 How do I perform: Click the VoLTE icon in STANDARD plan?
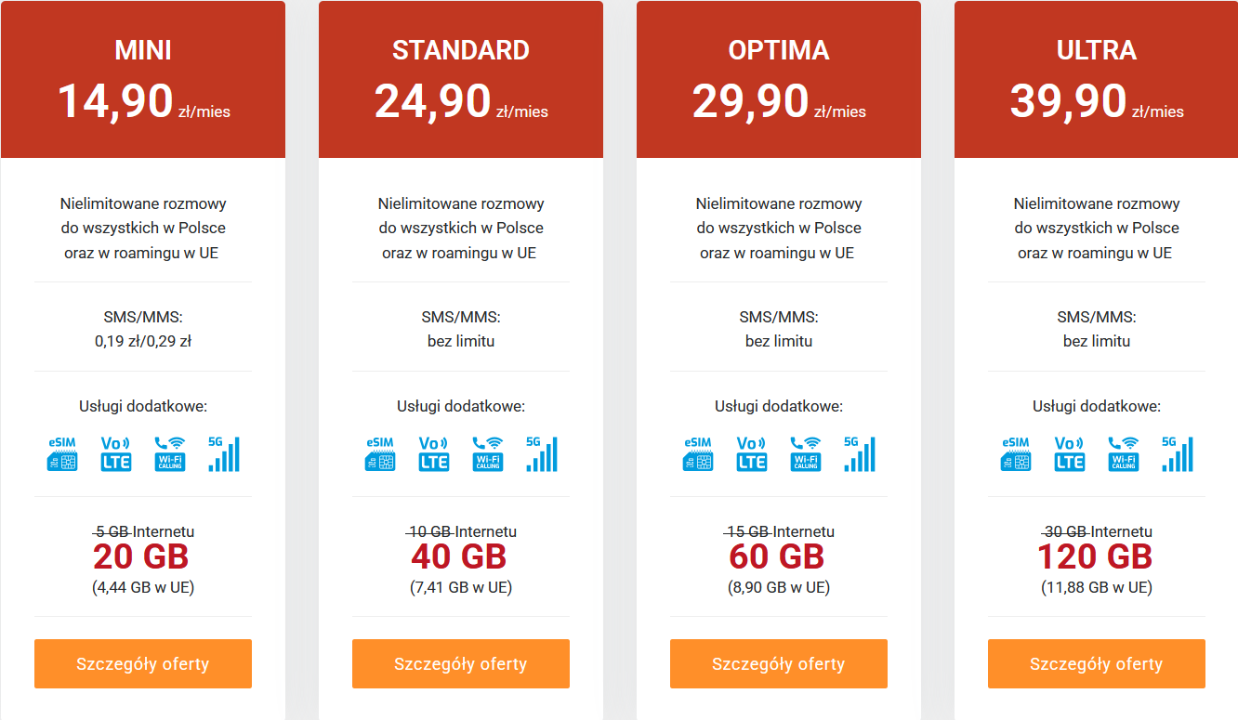point(434,454)
